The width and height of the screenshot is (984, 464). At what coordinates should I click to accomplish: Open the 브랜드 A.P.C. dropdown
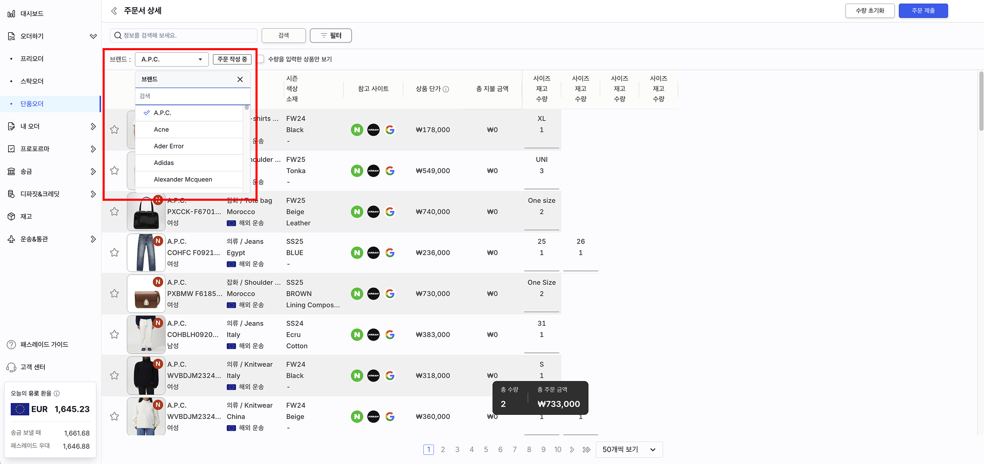171,59
